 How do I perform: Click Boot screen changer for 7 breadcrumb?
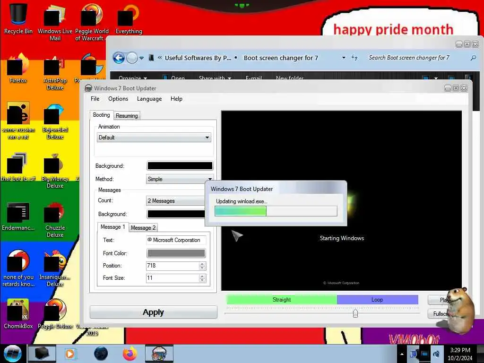coord(281,58)
